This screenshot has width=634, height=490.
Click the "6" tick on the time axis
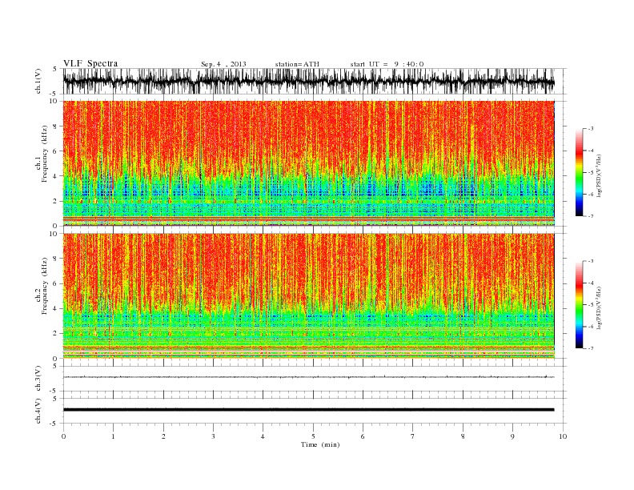click(363, 436)
